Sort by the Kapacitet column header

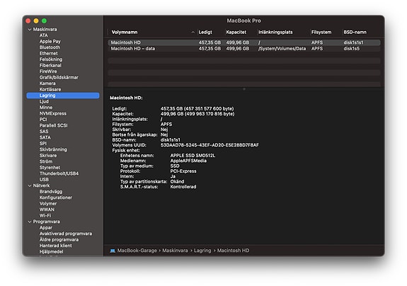[x=236, y=32]
